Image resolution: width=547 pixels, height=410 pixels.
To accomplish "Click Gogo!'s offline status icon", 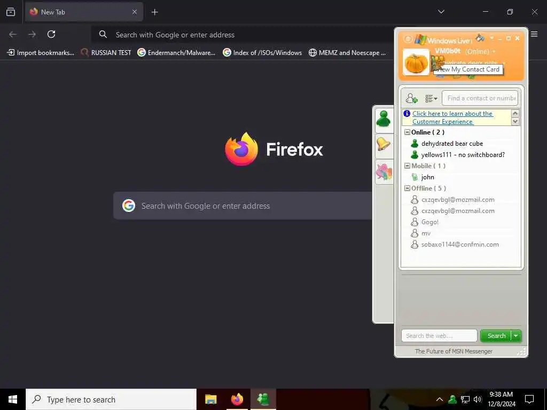I will coord(415,222).
